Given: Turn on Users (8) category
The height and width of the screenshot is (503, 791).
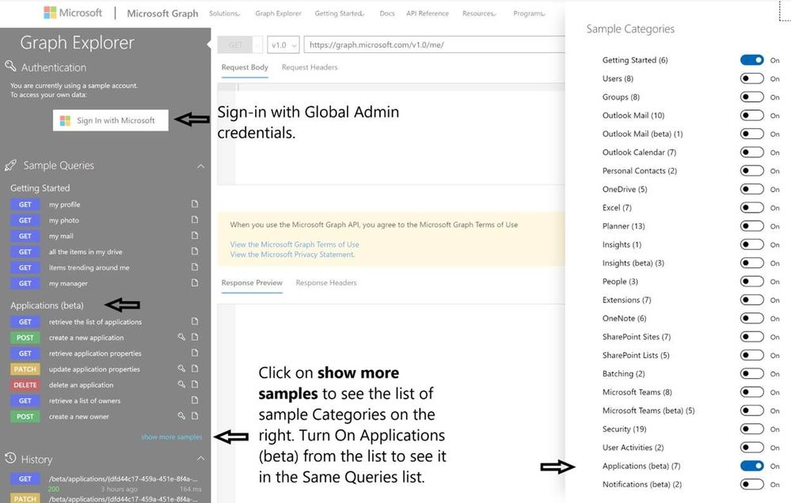Looking at the screenshot, I should click(x=751, y=78).
